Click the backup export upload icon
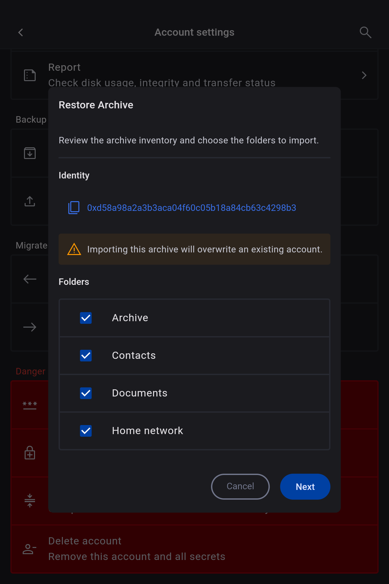The image size is (389, 584). pyautogui.click(x=30, y=201)
